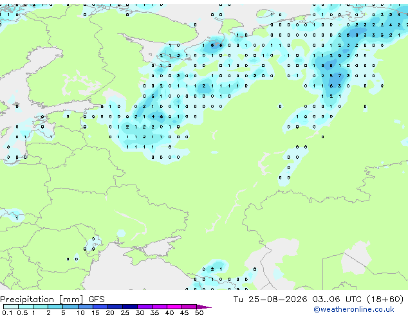The width and height of the screenshot is (408, 315).
Task: Click the 10–15 mm blue legend swatch
Action: point(86,307)
